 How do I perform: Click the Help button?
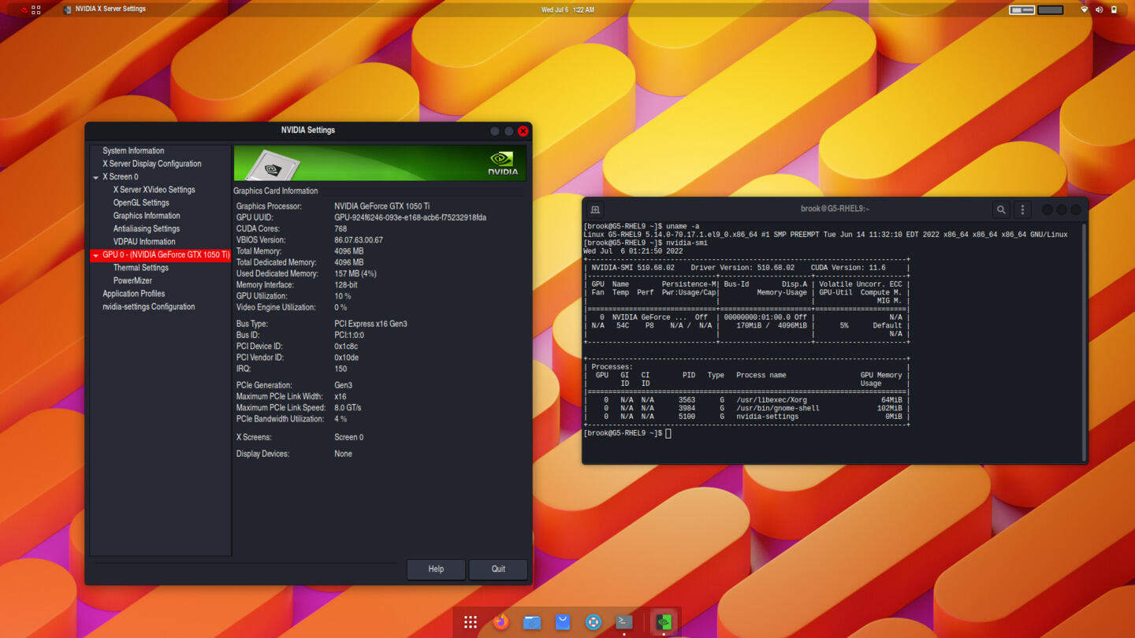point(436,569)
